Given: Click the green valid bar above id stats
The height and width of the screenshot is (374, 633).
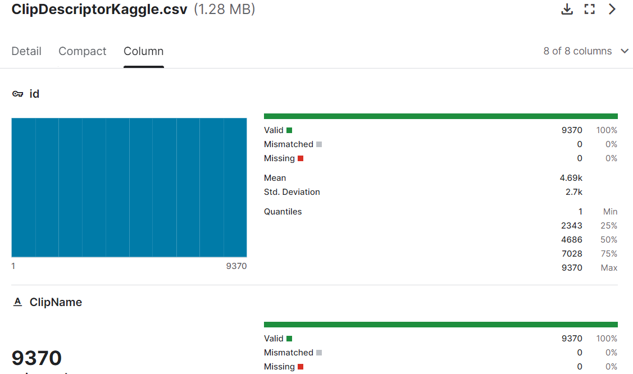Looking at the screenshot, I should [x=440, y=116].
